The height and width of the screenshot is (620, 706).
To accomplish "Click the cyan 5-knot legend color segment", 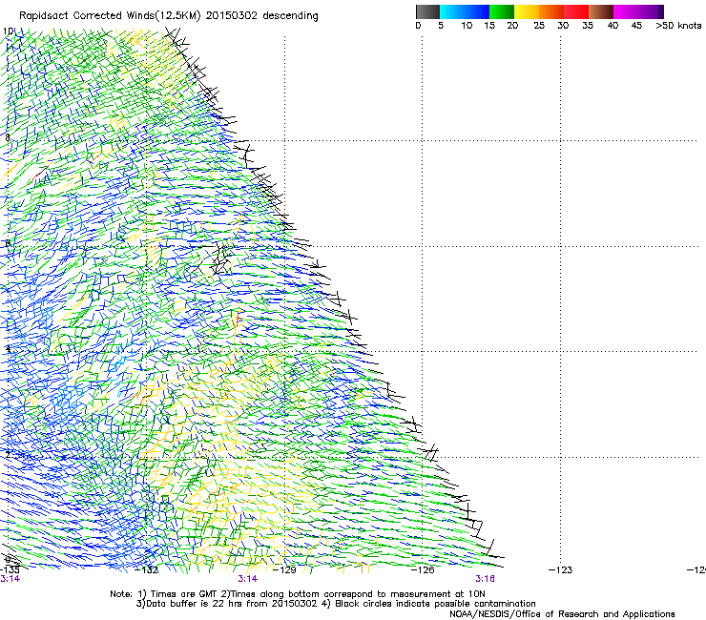I will click(451, 11).
